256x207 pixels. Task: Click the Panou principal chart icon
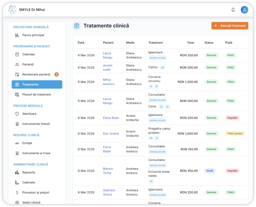[x=17, y=35]
